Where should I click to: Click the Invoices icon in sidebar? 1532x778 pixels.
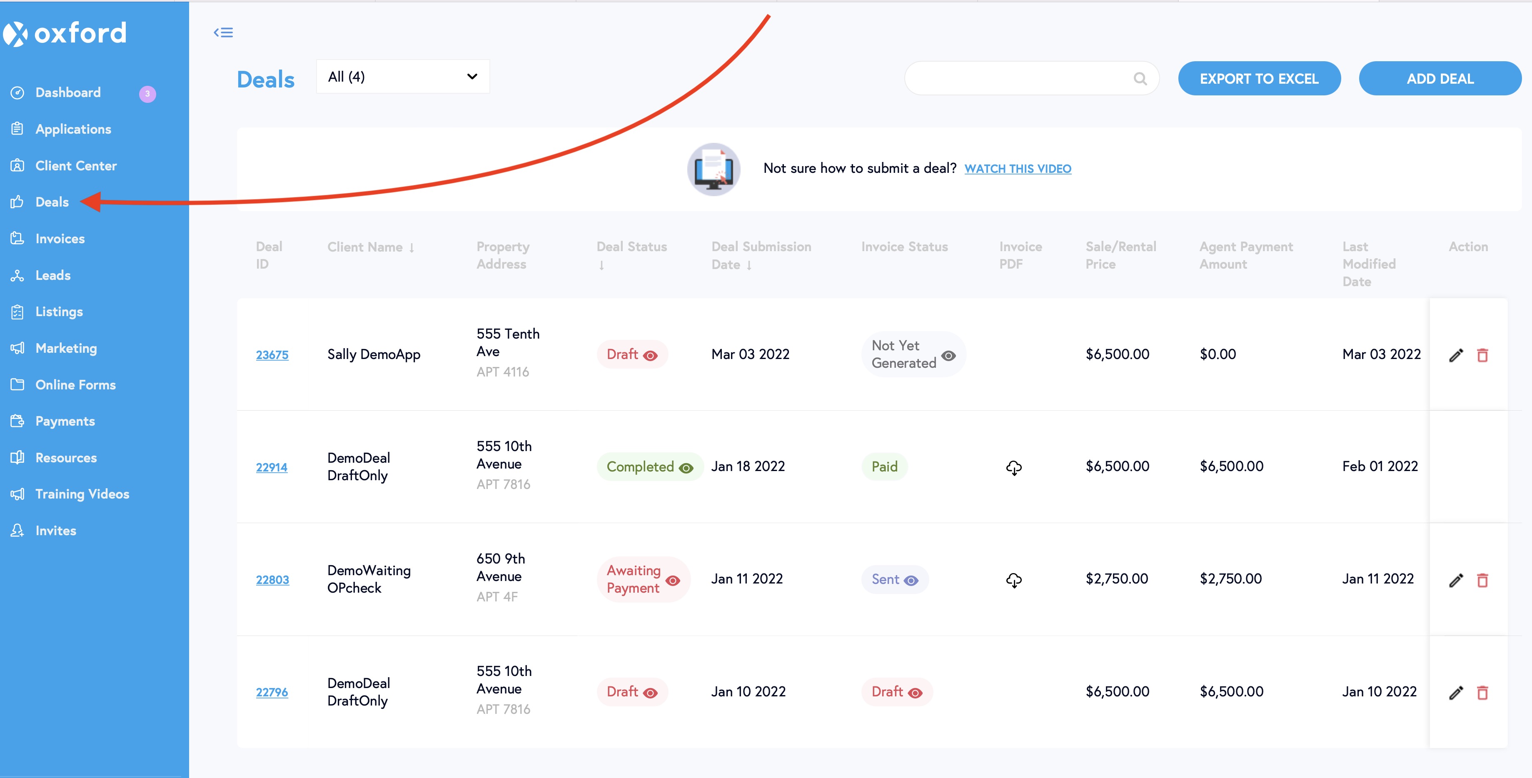click(17, 239)
